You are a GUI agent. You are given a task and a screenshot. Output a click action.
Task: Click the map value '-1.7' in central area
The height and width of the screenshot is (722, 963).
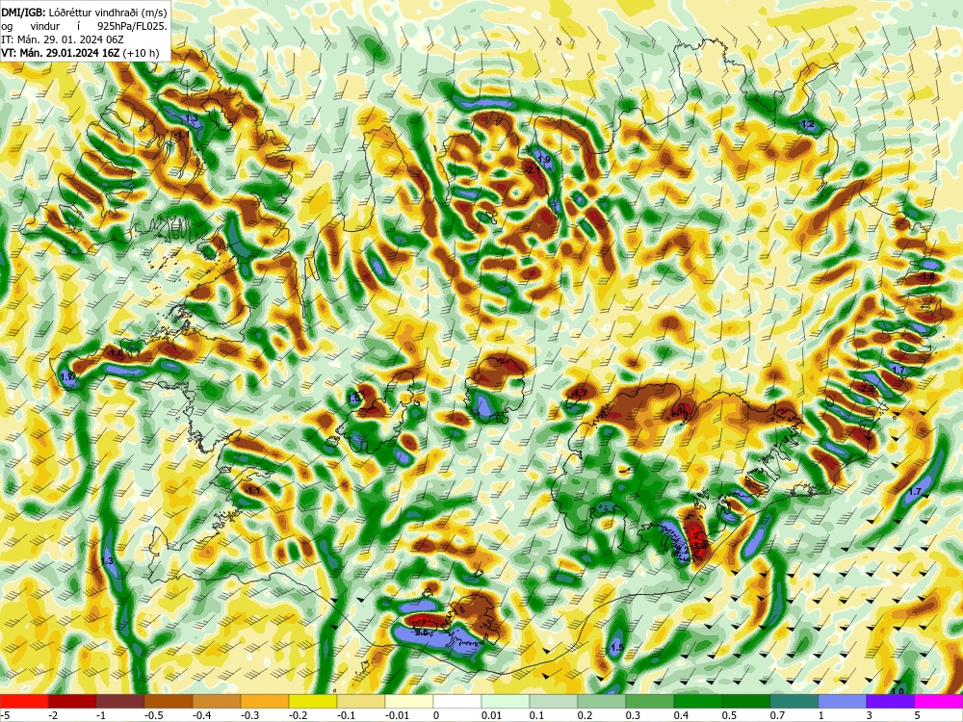(579, 393)
